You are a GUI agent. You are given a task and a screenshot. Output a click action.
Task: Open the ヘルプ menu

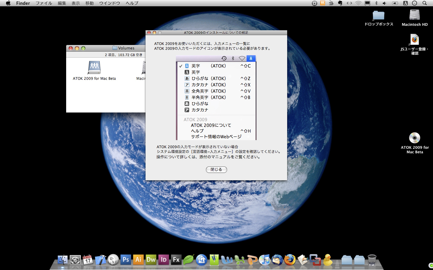point(132,3)
